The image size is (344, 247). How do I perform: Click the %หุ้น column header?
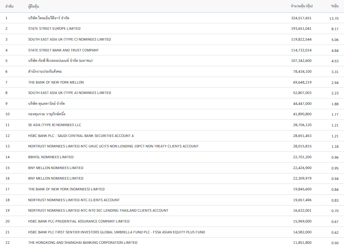(334, 6)
